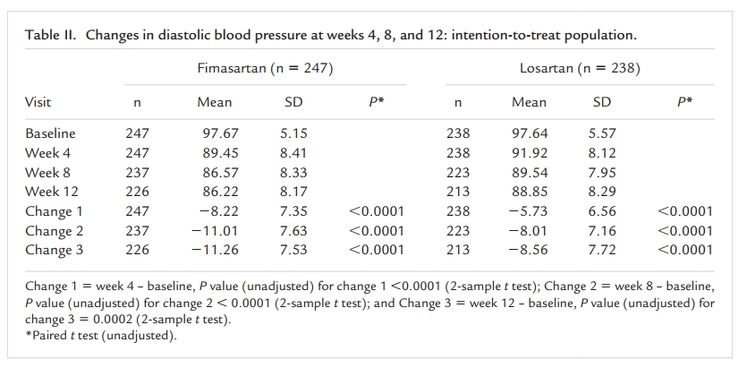747x368 pixels.
Task: Click Fimasartan baseline mean 97.67
Action: pyautogui.click(x=221, y=133)
